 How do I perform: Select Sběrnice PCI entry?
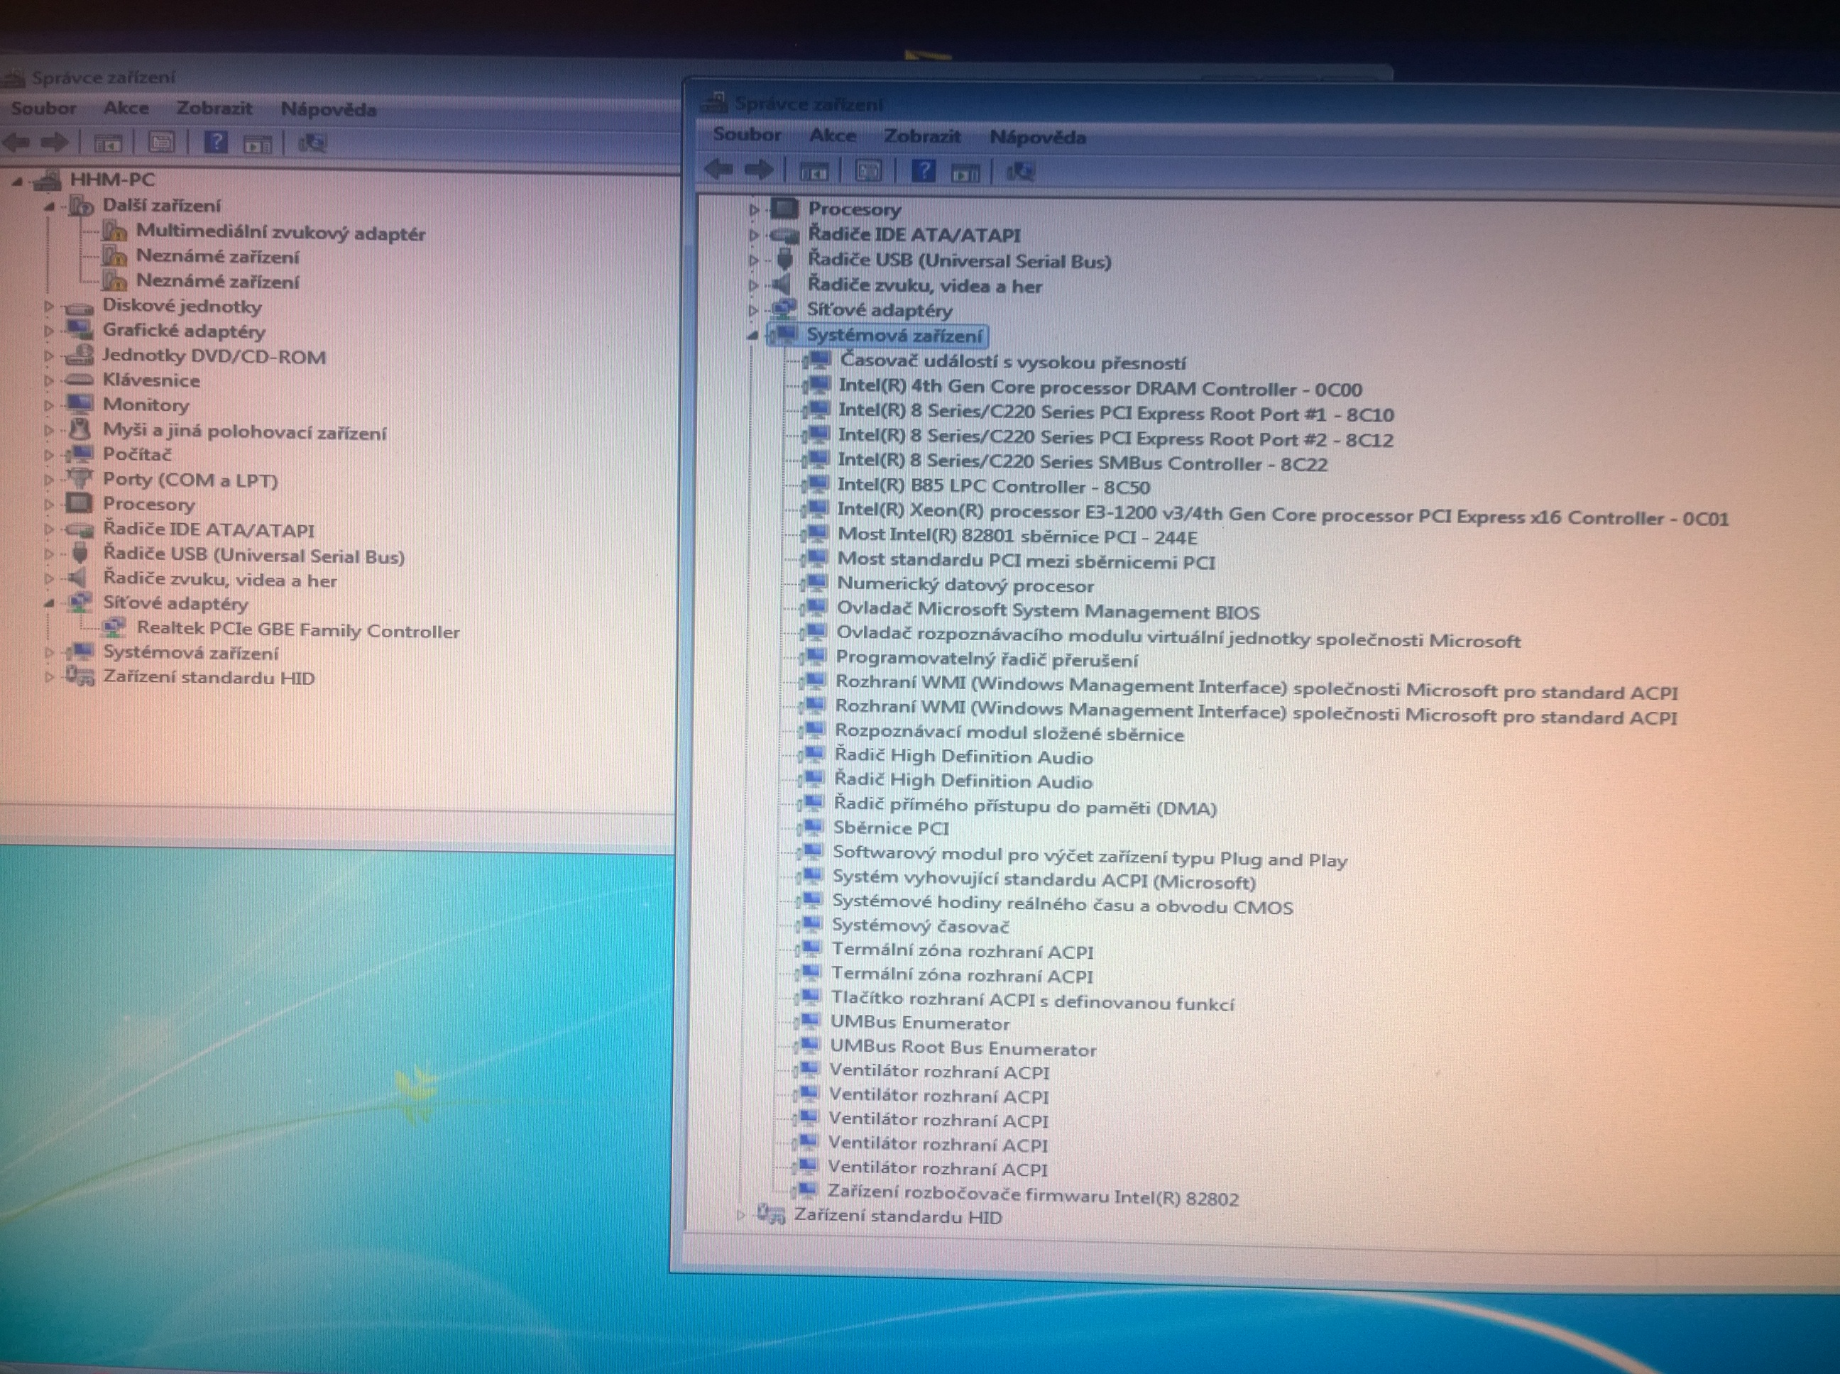tap(891, 828)
